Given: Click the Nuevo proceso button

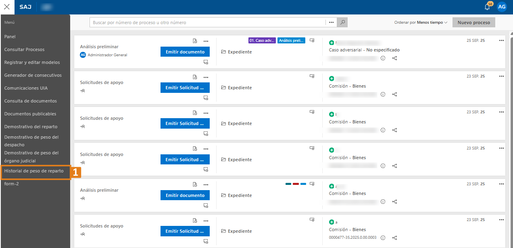Looking at the screenshot, I should pyautogui.click(x=473, y=23).
